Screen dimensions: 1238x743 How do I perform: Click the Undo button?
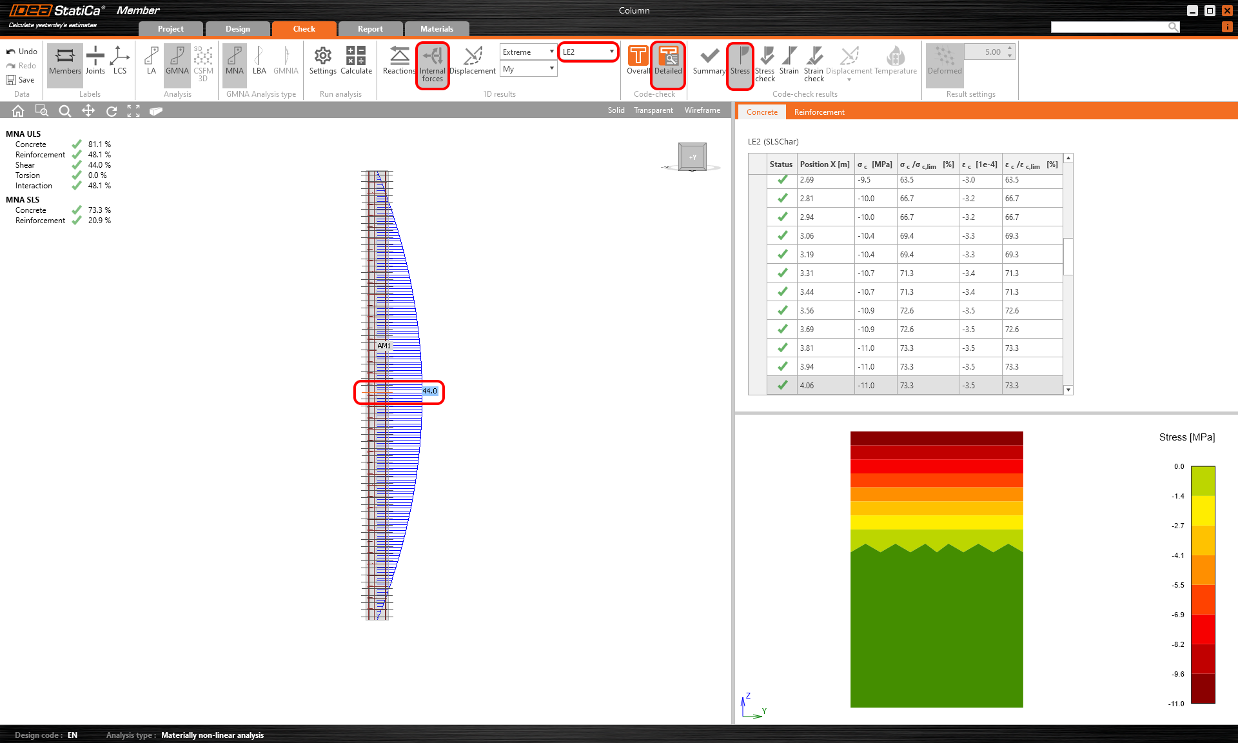tap(22, 52)
